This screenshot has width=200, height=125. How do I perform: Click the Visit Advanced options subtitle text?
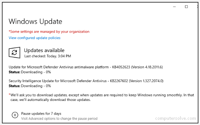59,118
